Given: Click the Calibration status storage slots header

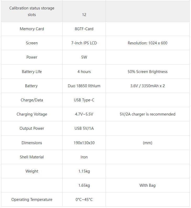Looking at the screenshot, I should 32,11.
